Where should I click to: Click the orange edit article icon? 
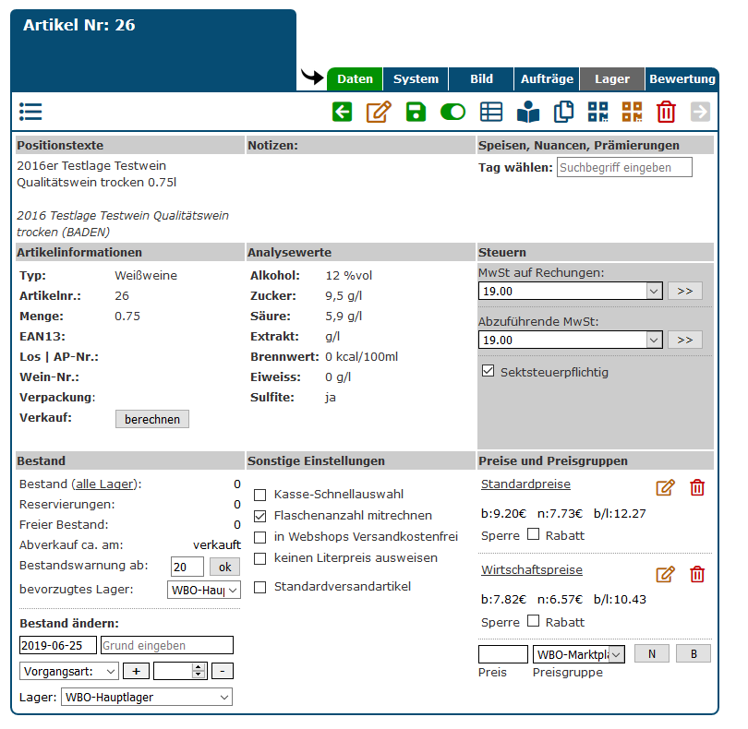click(378, 113)
